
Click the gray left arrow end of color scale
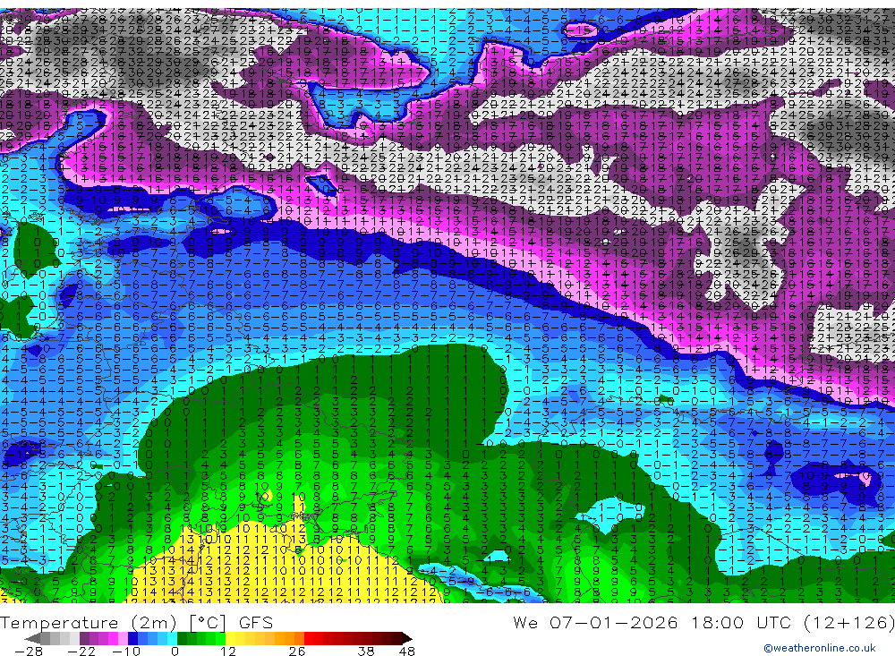tap(33, 639)
